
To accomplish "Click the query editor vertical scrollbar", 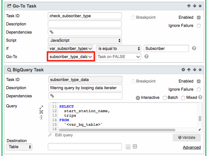I will click(x=200, y=118).
